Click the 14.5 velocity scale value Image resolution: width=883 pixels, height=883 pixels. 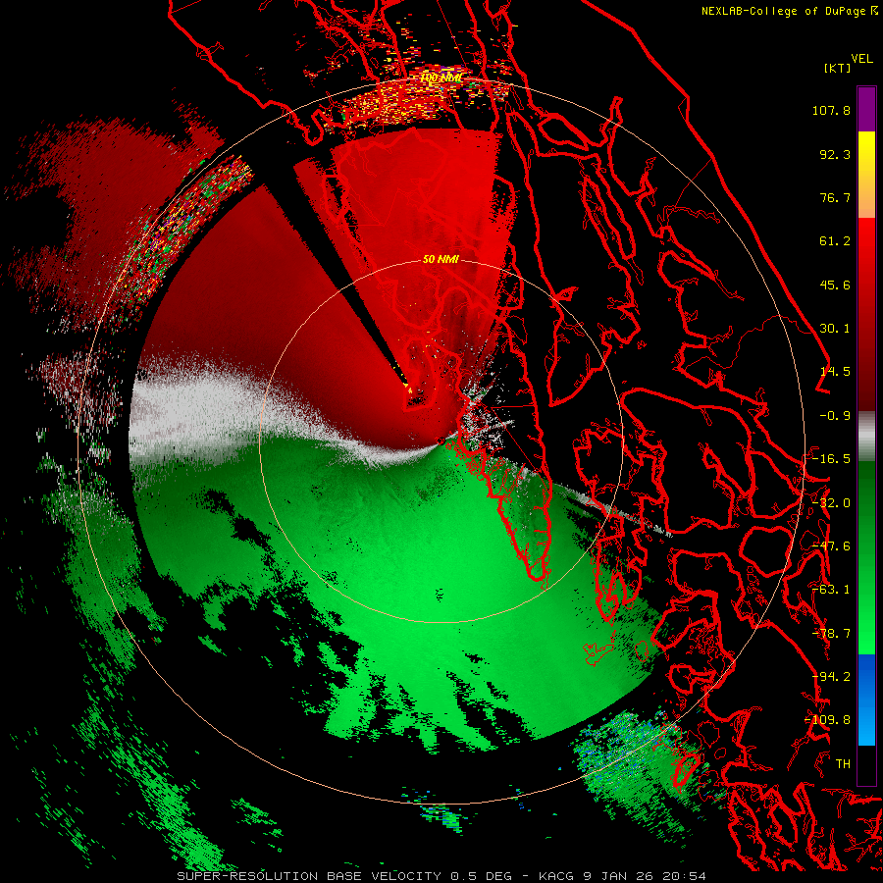[835, 372]
